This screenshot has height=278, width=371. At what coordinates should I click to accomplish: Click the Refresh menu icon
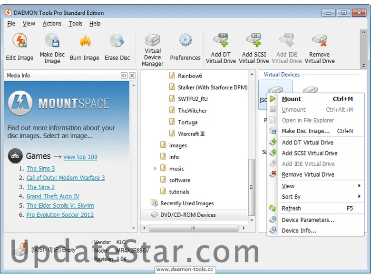273,208
